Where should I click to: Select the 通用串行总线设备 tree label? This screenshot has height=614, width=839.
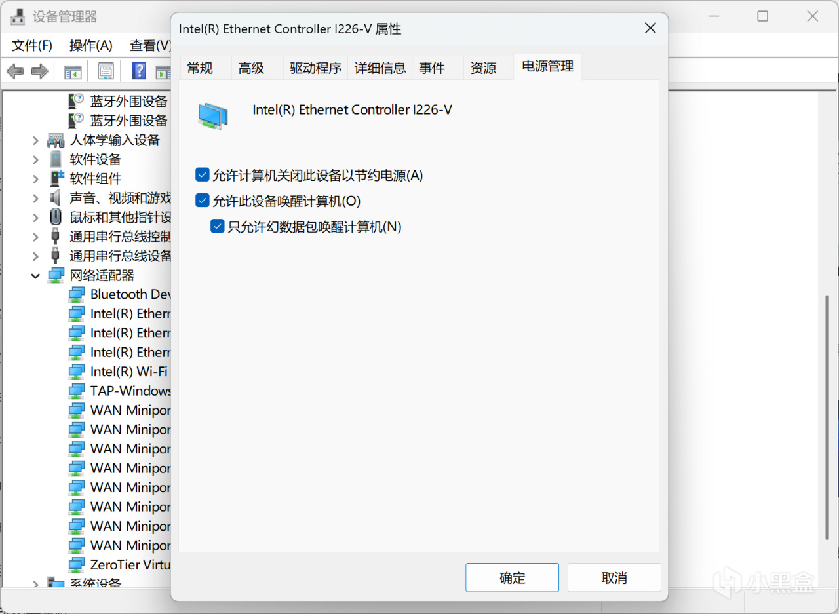pyautogui.click(x=120, y=256)
